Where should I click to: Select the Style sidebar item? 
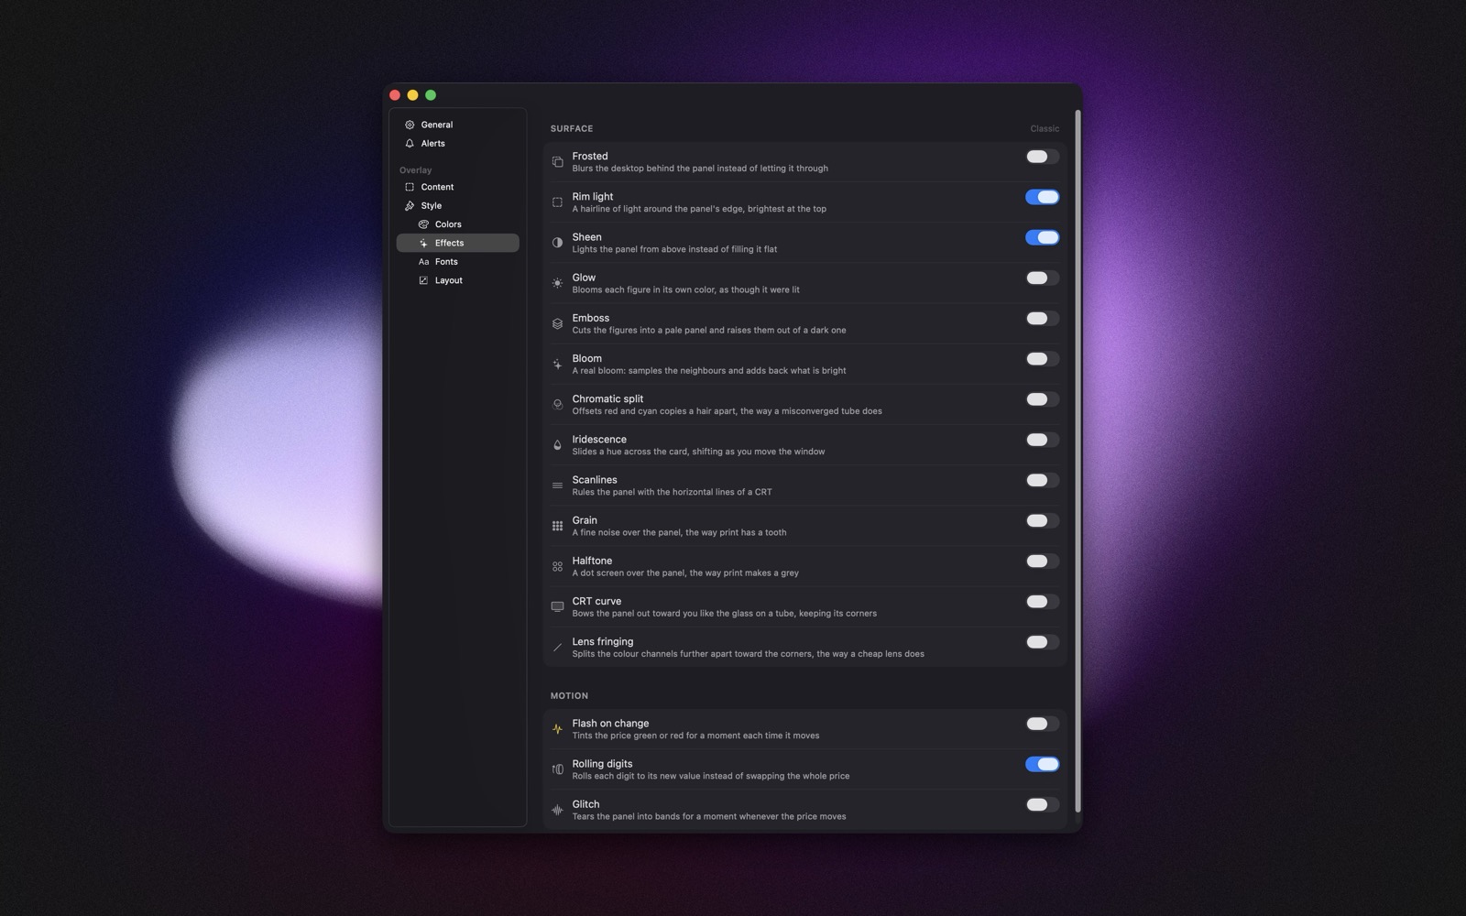457,205
